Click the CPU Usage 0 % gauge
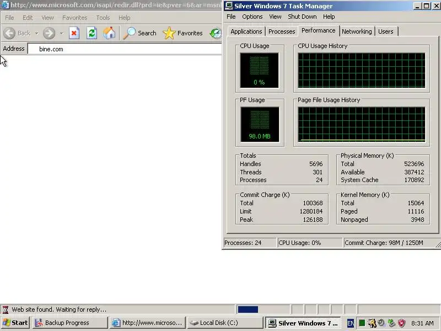The width and height of the screenshot is (441, 331). [x=259, y=71]
